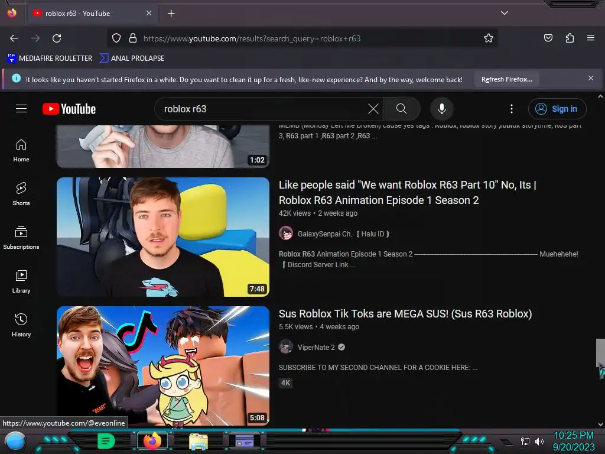Open Roblox R63 Animation Episode 1 title

tap(408, 193)
